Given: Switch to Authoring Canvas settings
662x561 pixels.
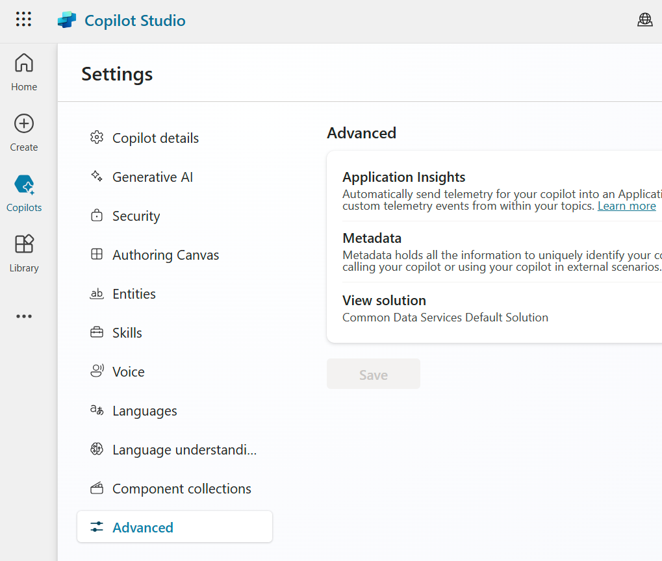Looking at the screenshot, I should tap(166, 255).
